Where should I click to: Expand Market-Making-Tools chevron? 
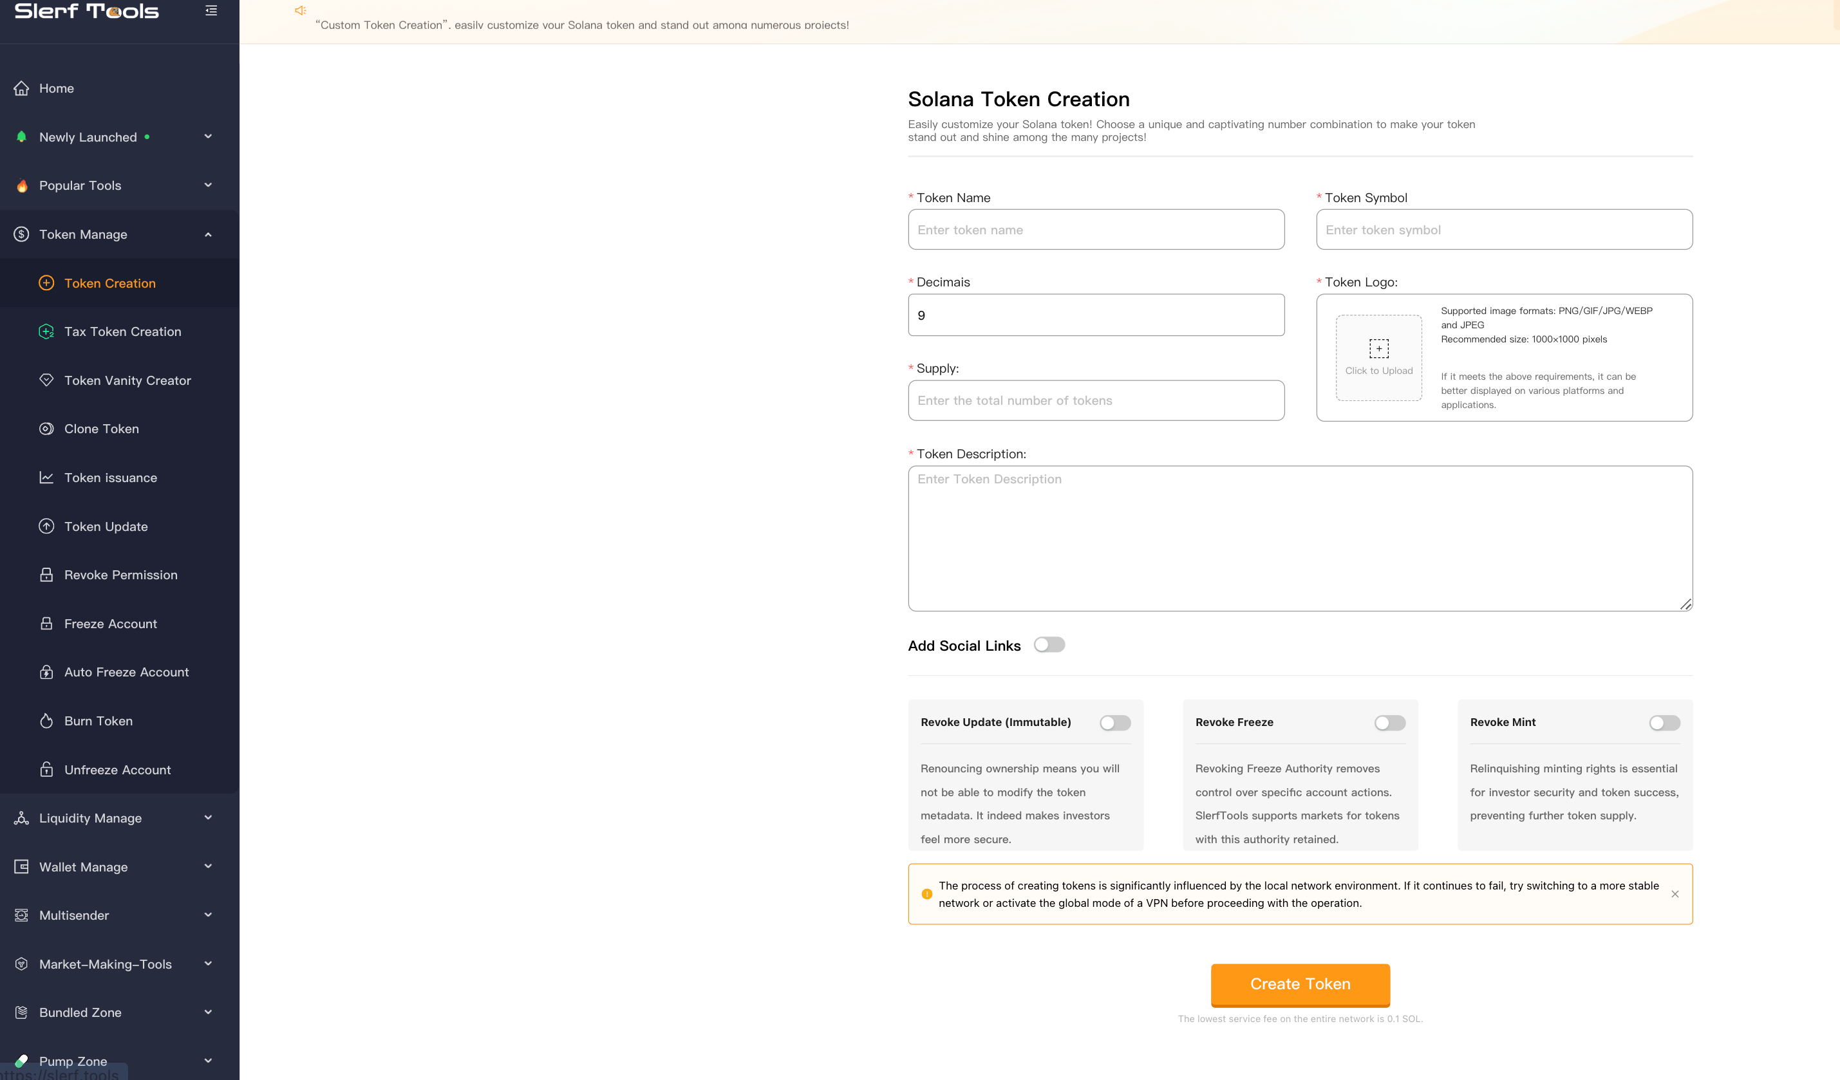(x=208, y=964)
